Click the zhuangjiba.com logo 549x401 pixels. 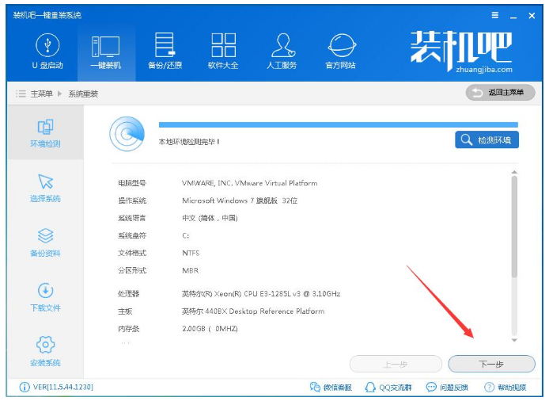[x=461, y=52]
